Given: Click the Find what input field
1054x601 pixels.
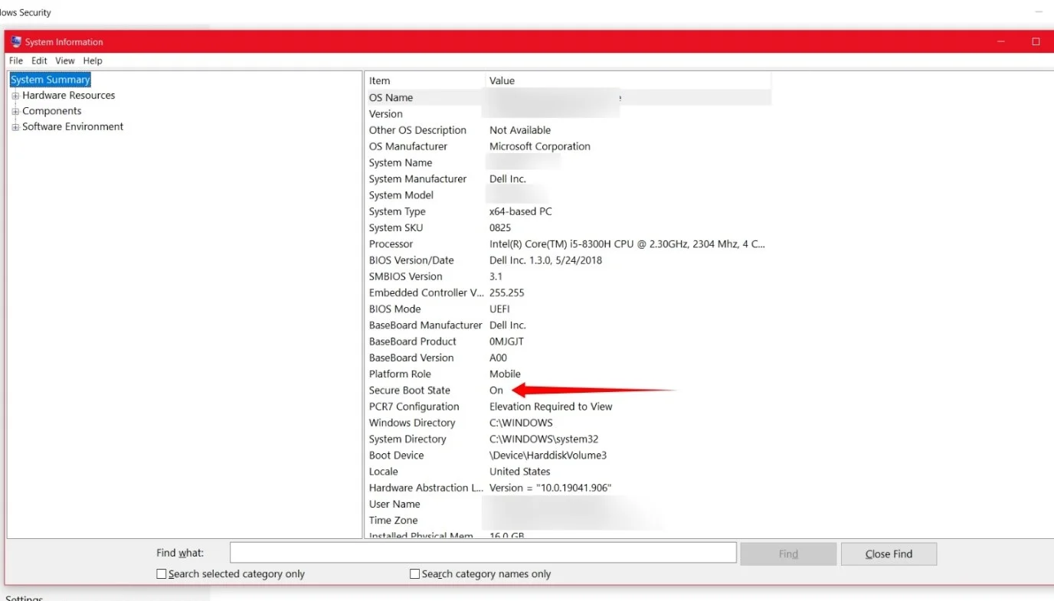Looking at the screenshot, I should (x=483, y=553).
